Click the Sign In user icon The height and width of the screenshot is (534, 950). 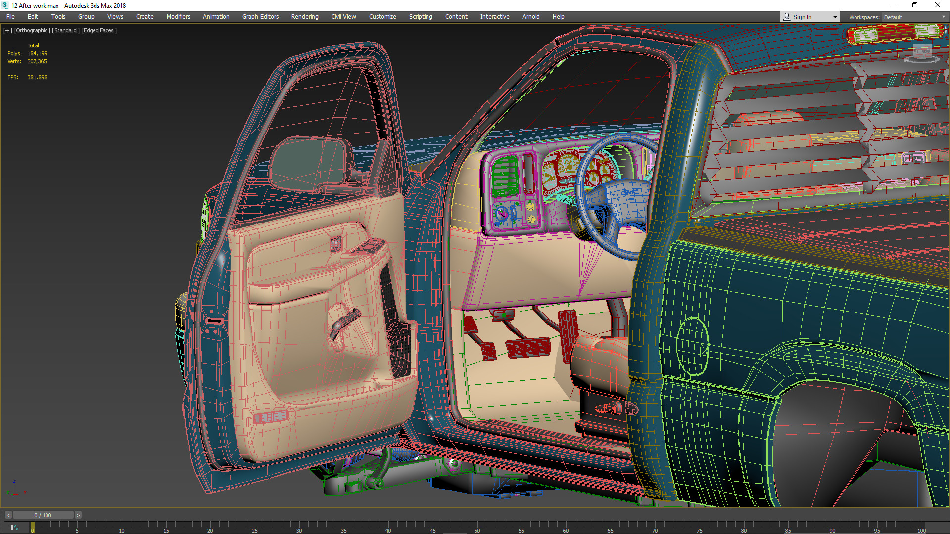(x=787, y=17)
